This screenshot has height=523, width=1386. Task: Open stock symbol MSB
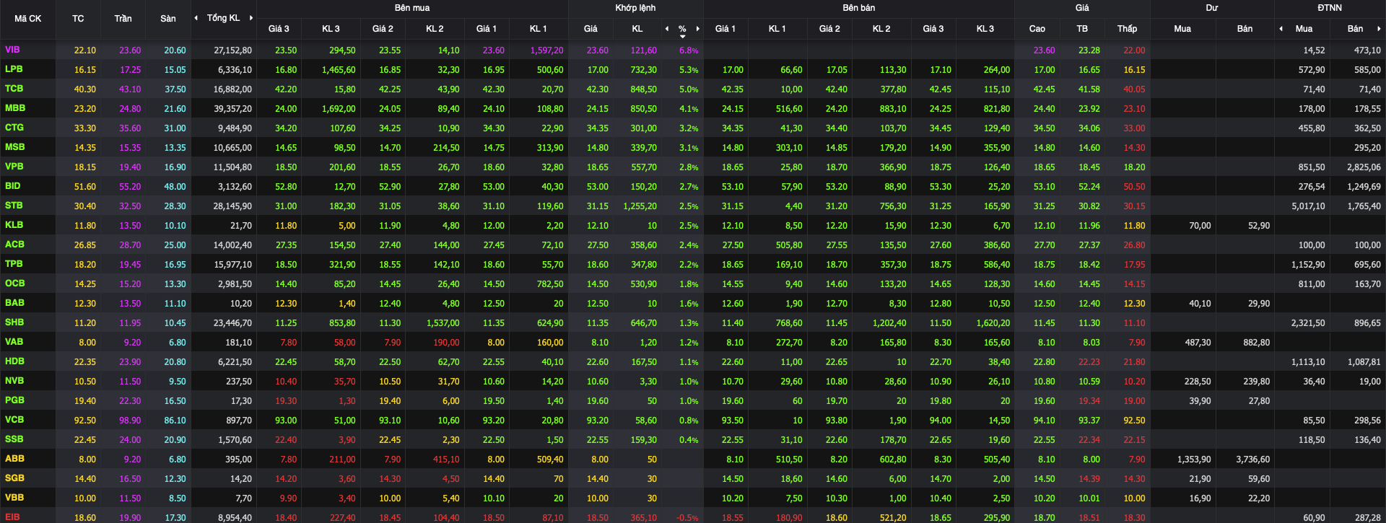click(x=15, y=147)
